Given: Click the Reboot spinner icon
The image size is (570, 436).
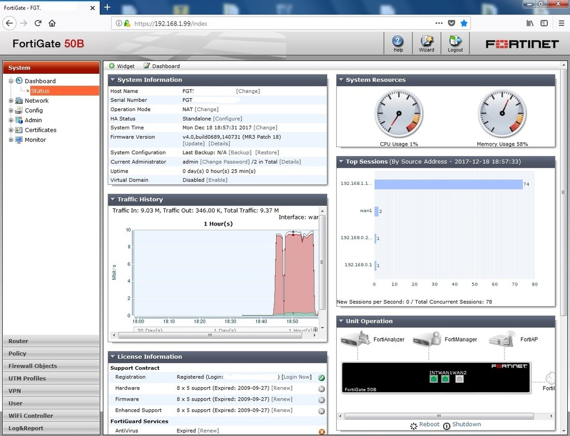Looking at the screenshot, I should tap(414, 426).
